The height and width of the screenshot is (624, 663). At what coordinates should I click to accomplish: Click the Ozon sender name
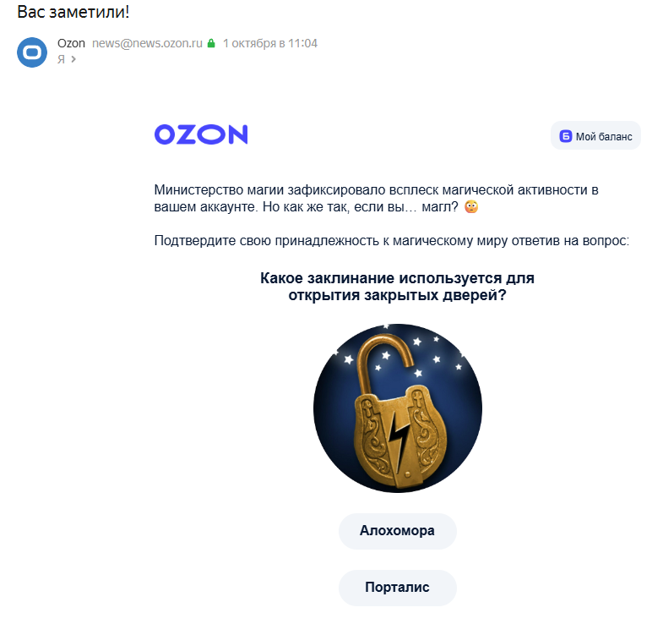71,43
